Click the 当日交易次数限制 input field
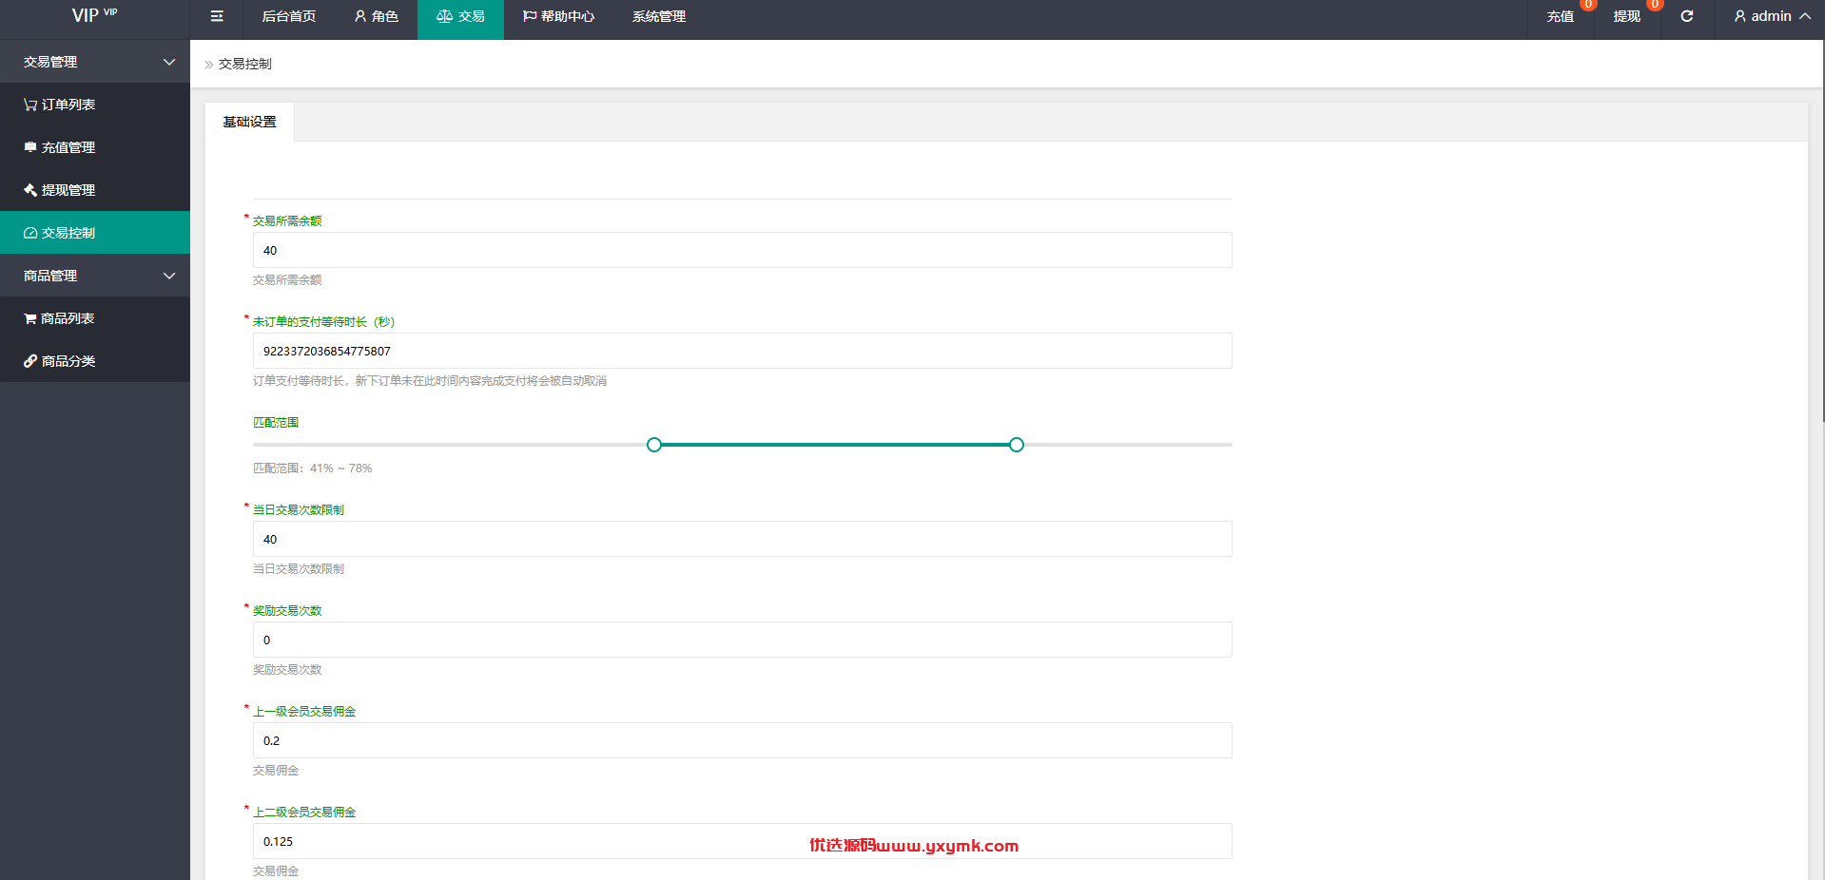The width and height of the screenshot is (1825, 880). point(743,539)
